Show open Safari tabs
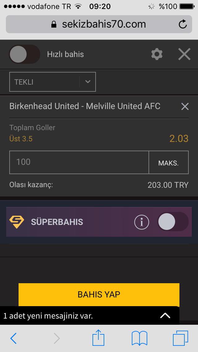 tap(180, 338)
